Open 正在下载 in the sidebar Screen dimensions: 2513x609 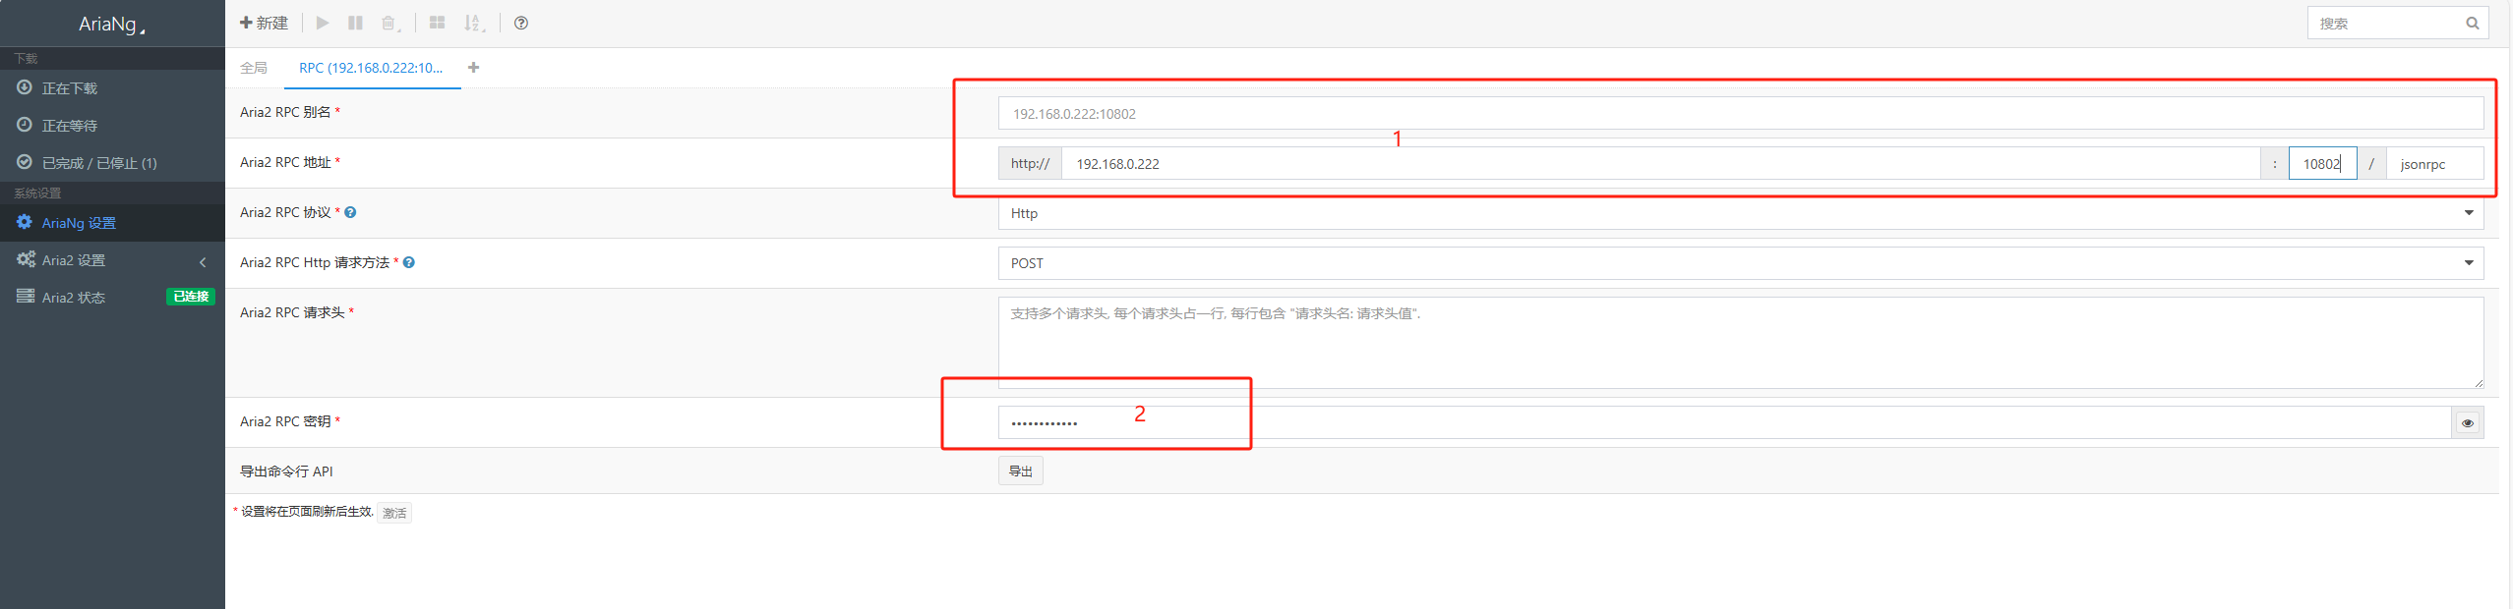click(70, 88)
